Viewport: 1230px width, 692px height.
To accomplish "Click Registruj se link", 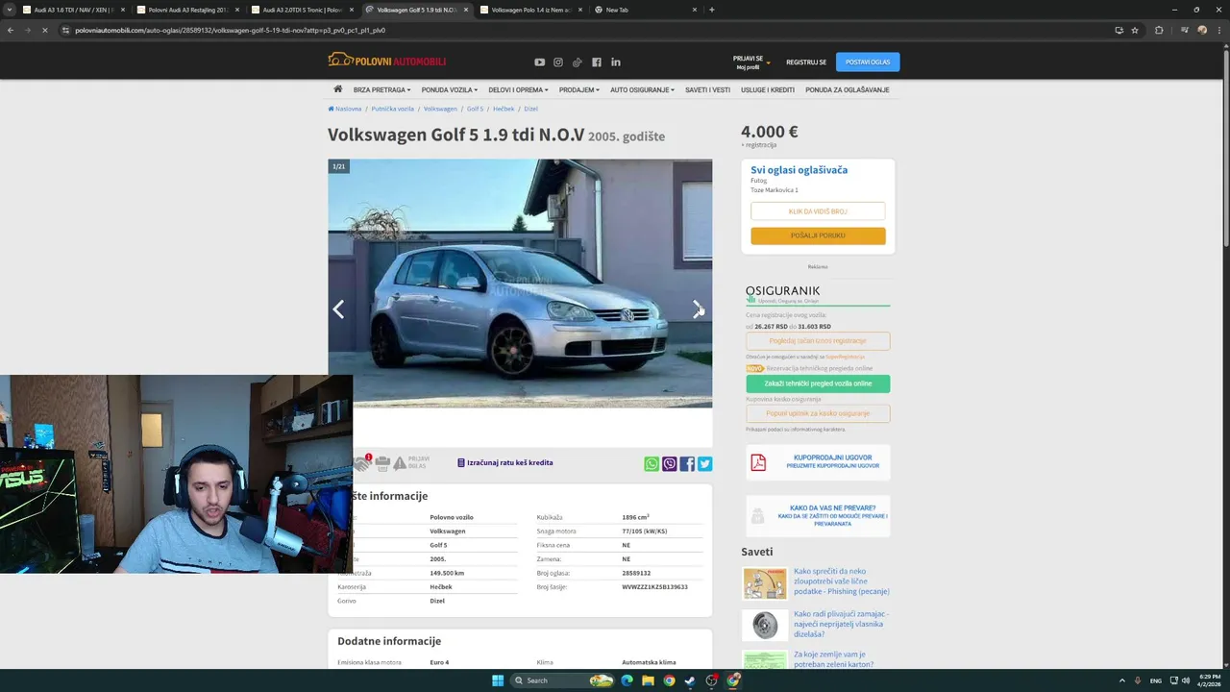I will (x=806, y=62).
